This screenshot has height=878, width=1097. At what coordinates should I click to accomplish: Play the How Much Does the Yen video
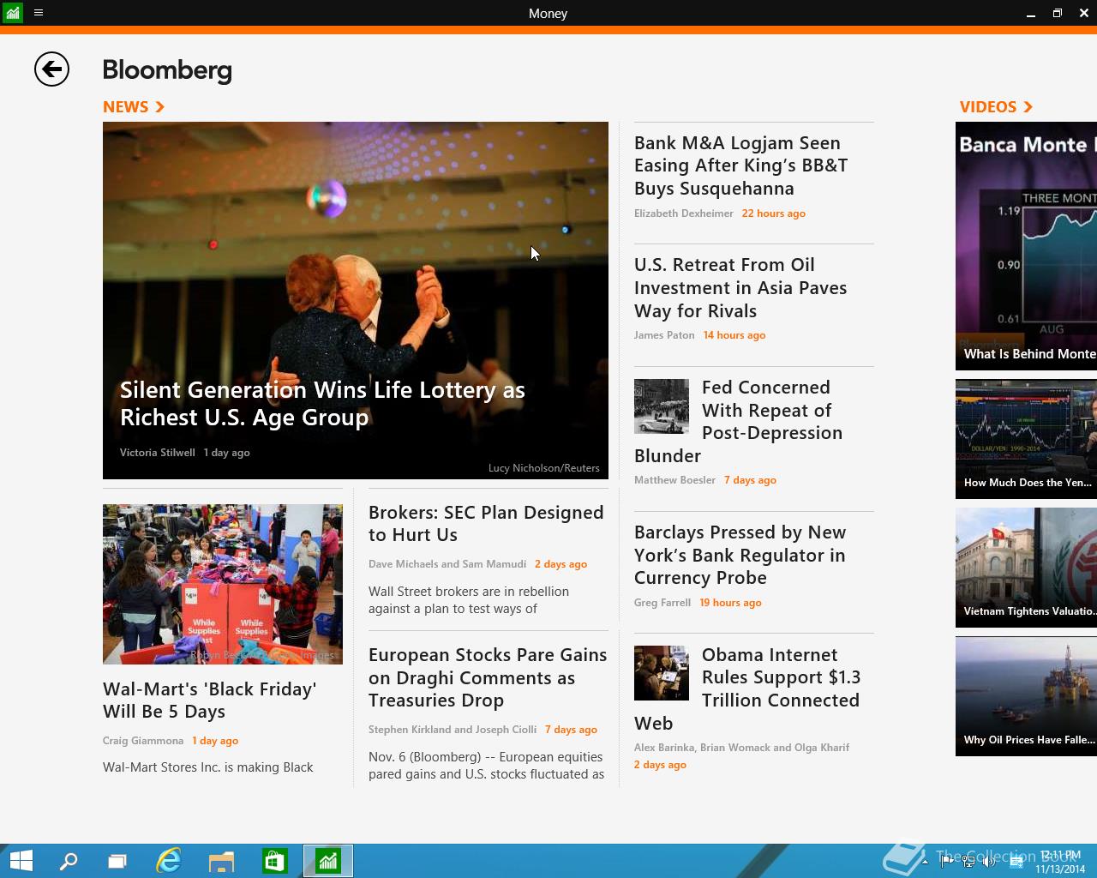1027,439
